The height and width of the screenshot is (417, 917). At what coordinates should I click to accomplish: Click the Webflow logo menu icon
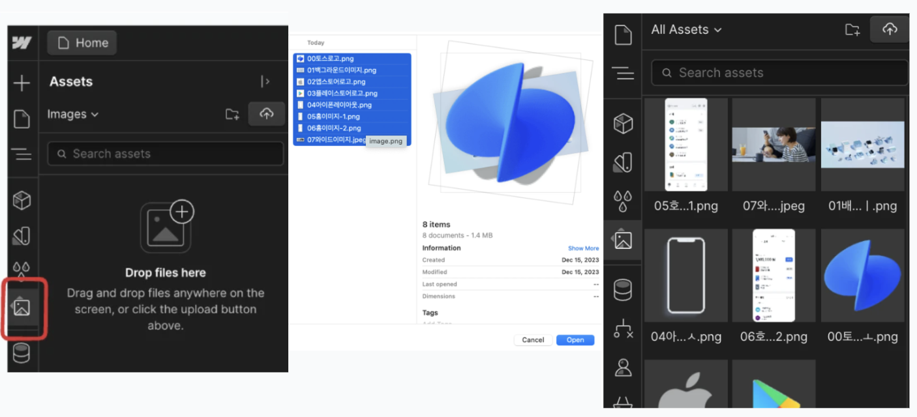click(x=22, y=43)
